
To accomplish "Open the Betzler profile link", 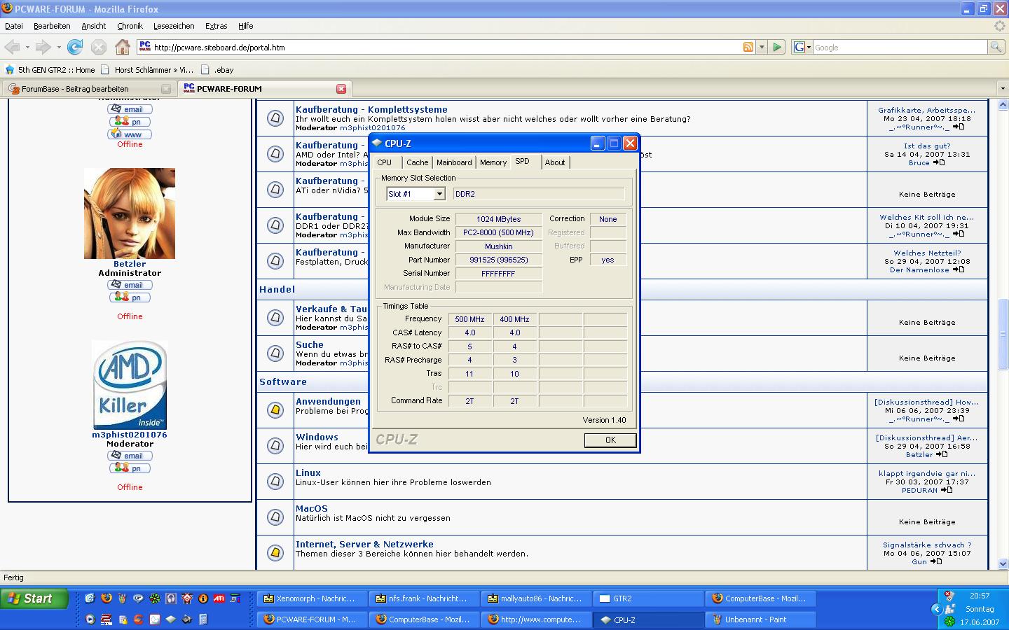I will tap(130, 264).
